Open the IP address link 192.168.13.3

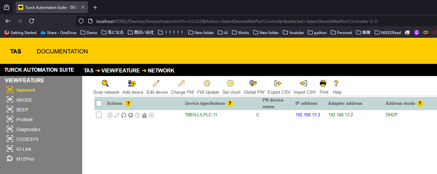pyautogui.click(x=308, y=115)
